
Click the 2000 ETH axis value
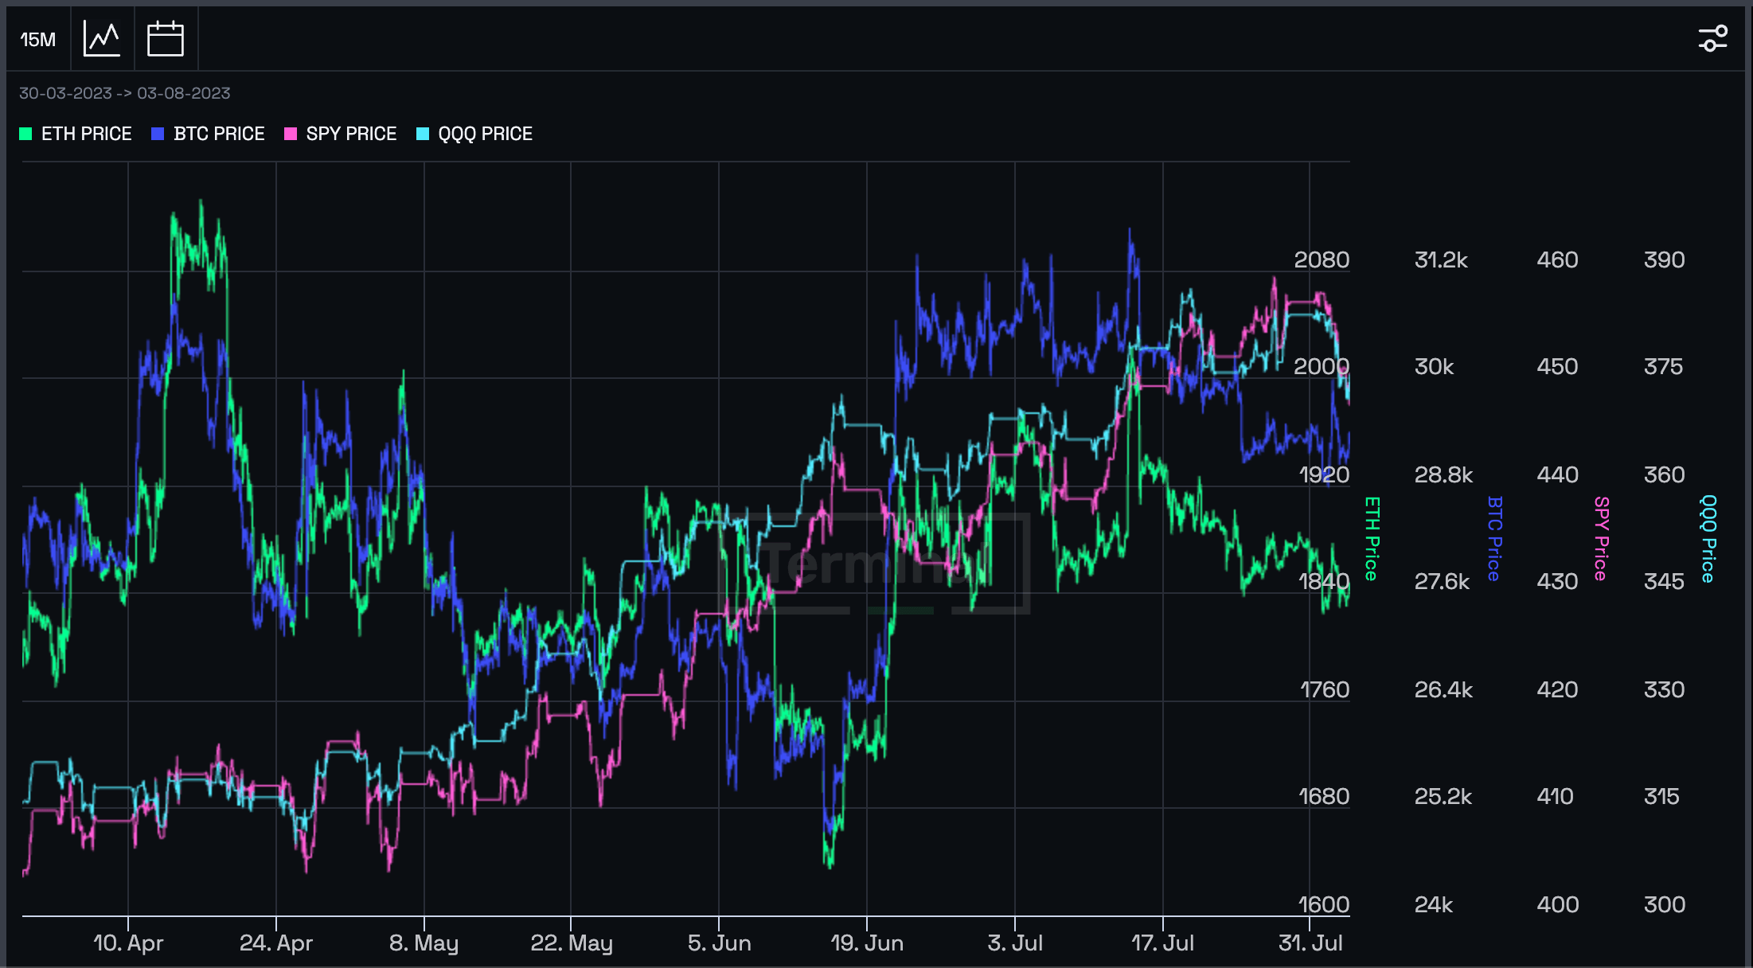pyautogui.click(x=1322, y=366)
